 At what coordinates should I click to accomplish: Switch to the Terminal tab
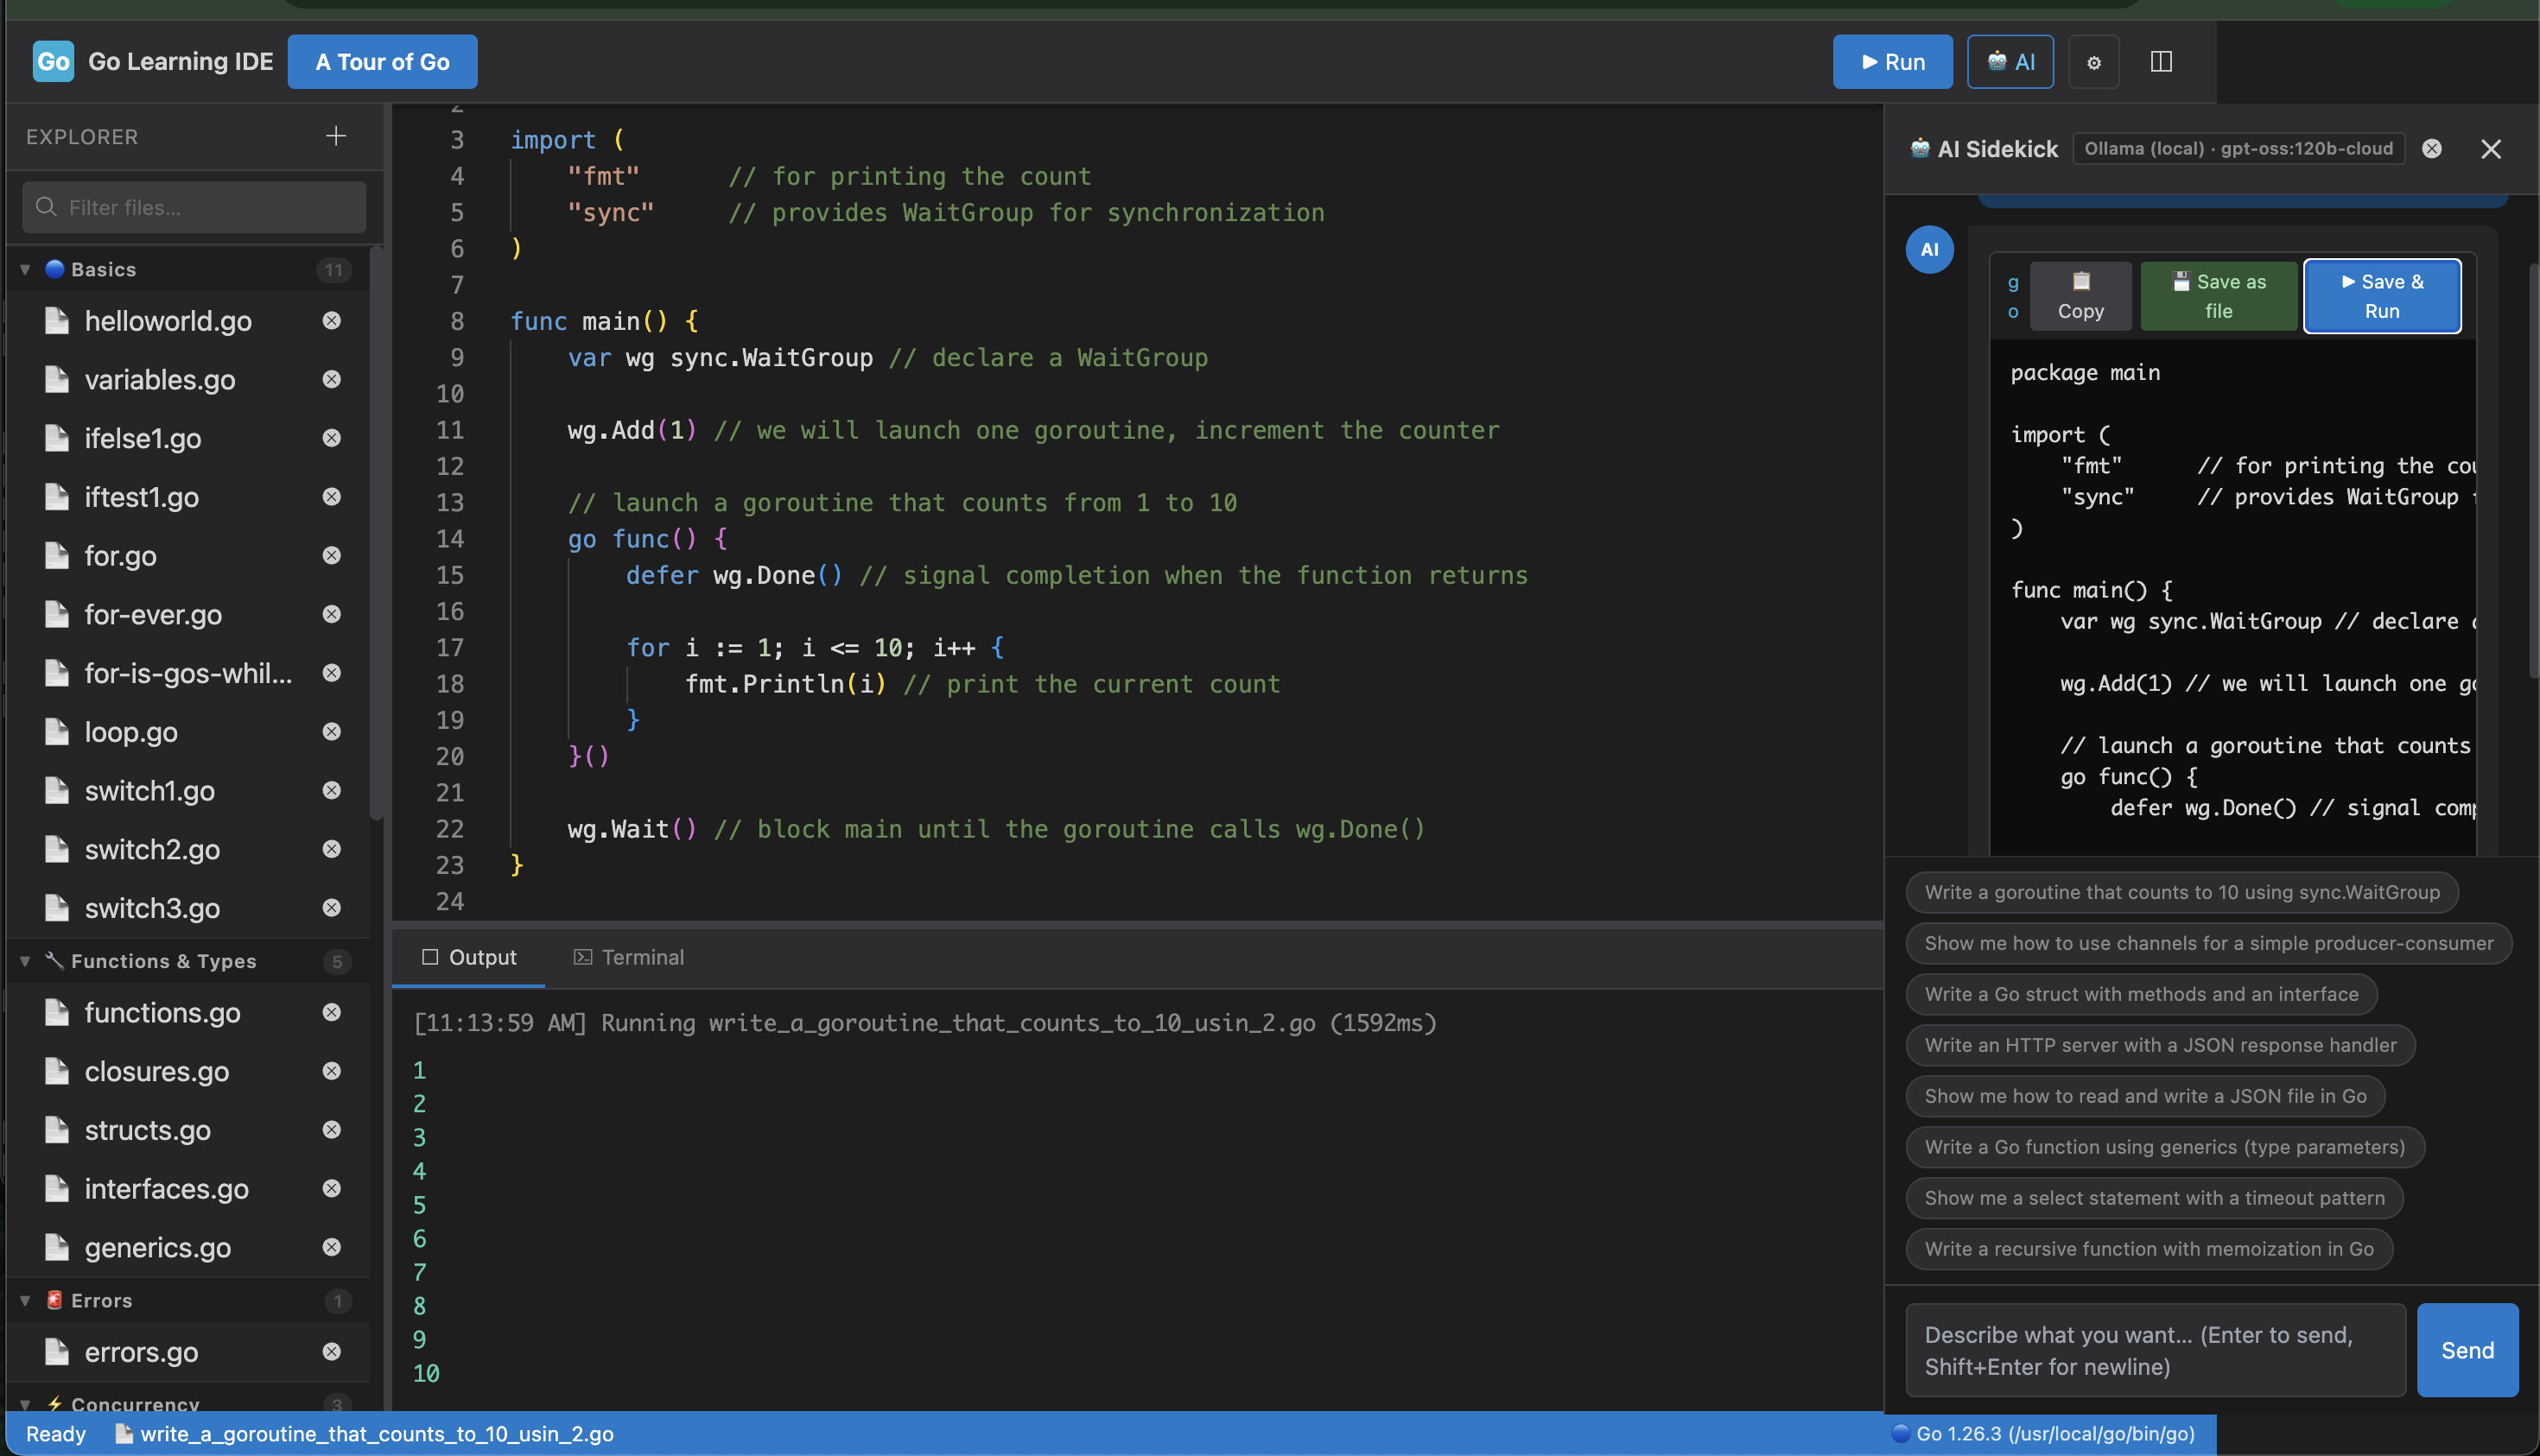pyautogui.click(x=628, y=957)
